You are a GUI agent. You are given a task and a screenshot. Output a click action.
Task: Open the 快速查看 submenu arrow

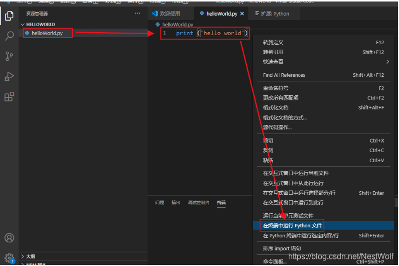click(x=387, y=62)
